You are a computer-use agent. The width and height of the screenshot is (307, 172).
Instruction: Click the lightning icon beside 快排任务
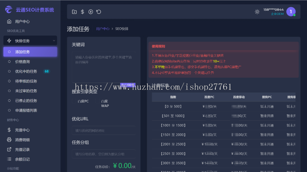pos(9,41)
